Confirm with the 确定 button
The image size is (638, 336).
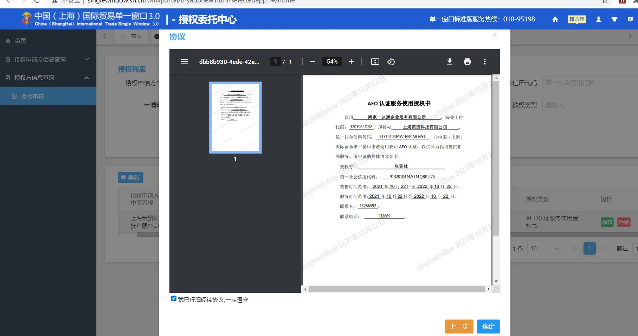point(488,327)
